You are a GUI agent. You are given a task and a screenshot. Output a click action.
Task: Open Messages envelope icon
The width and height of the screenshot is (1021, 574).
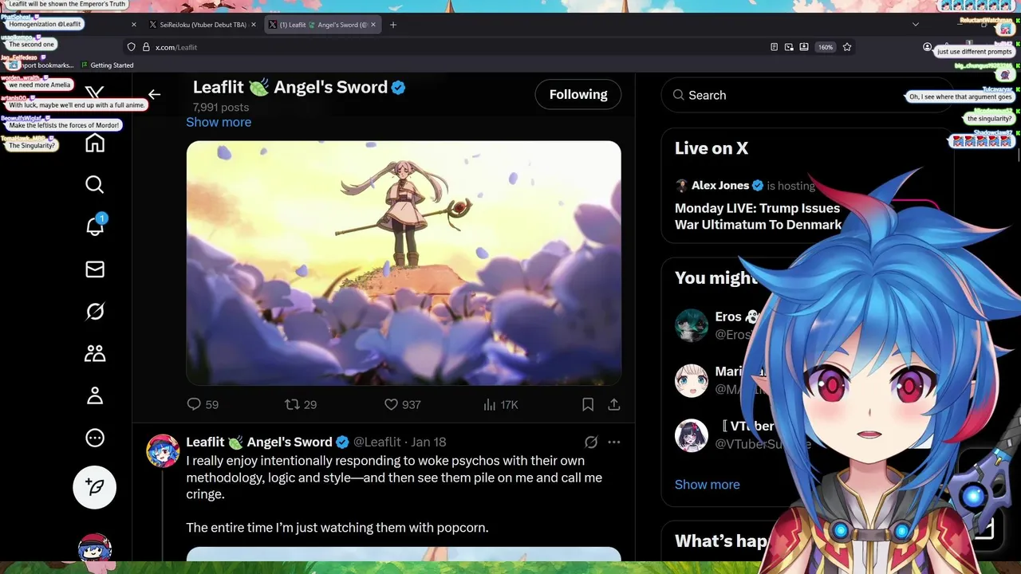click(95, 269)
